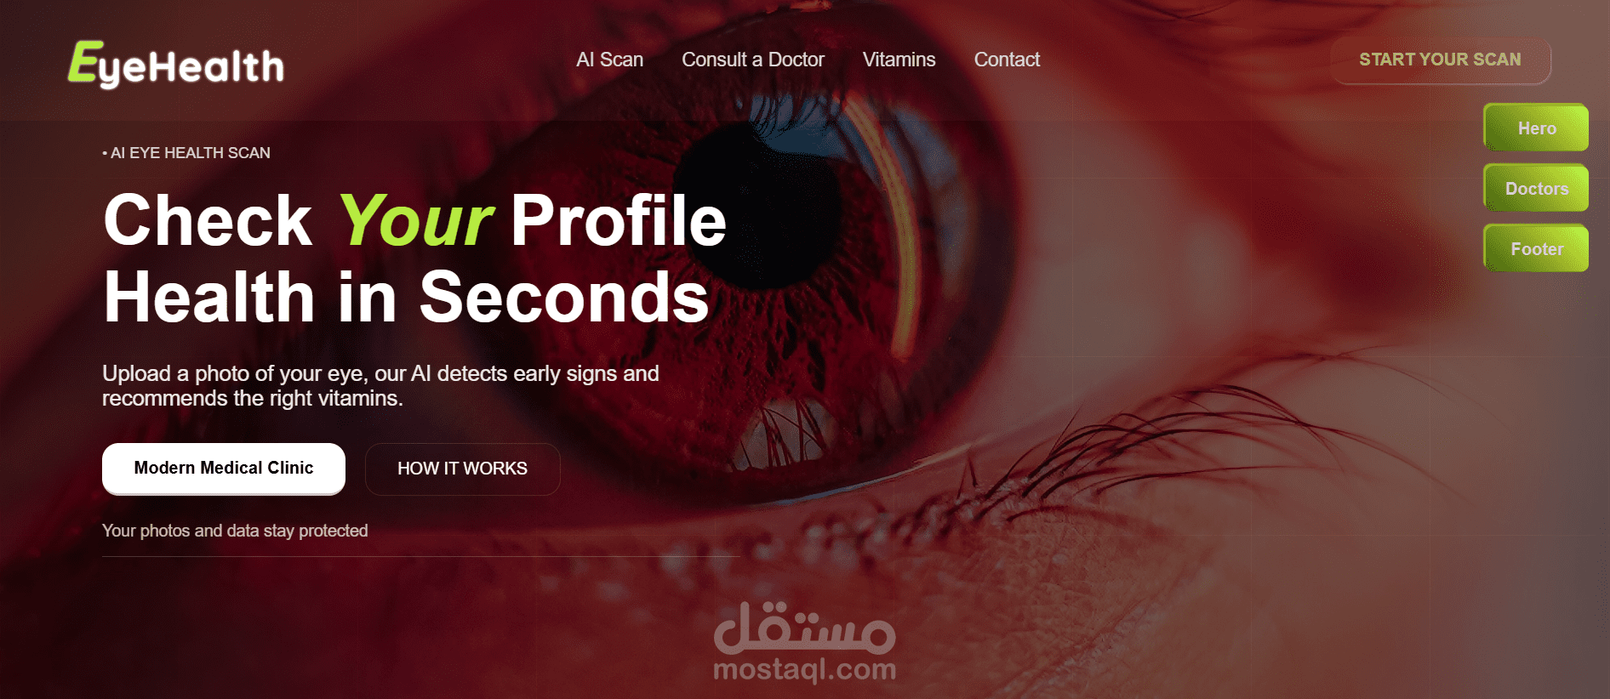Click the EyeHealth logo
This screenshot has height=699, width=1610.
176,64
